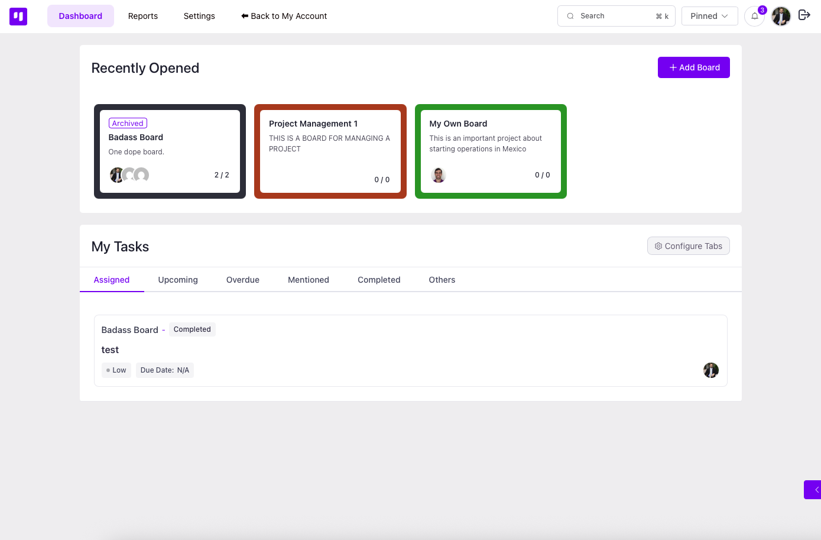Viewport: 821px width, 540px height.
Task: Open the notifications bell icon
Action: (x=754, y=17)
